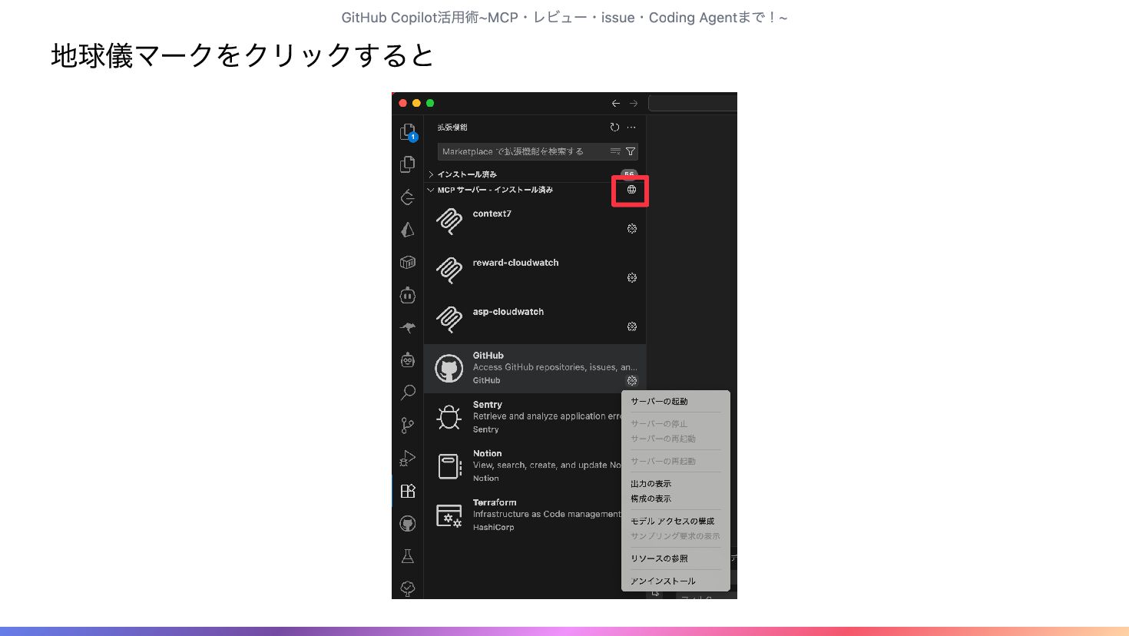Select the GitHub MCP server title
This screenshot has width=1129, height=636.
488,356
